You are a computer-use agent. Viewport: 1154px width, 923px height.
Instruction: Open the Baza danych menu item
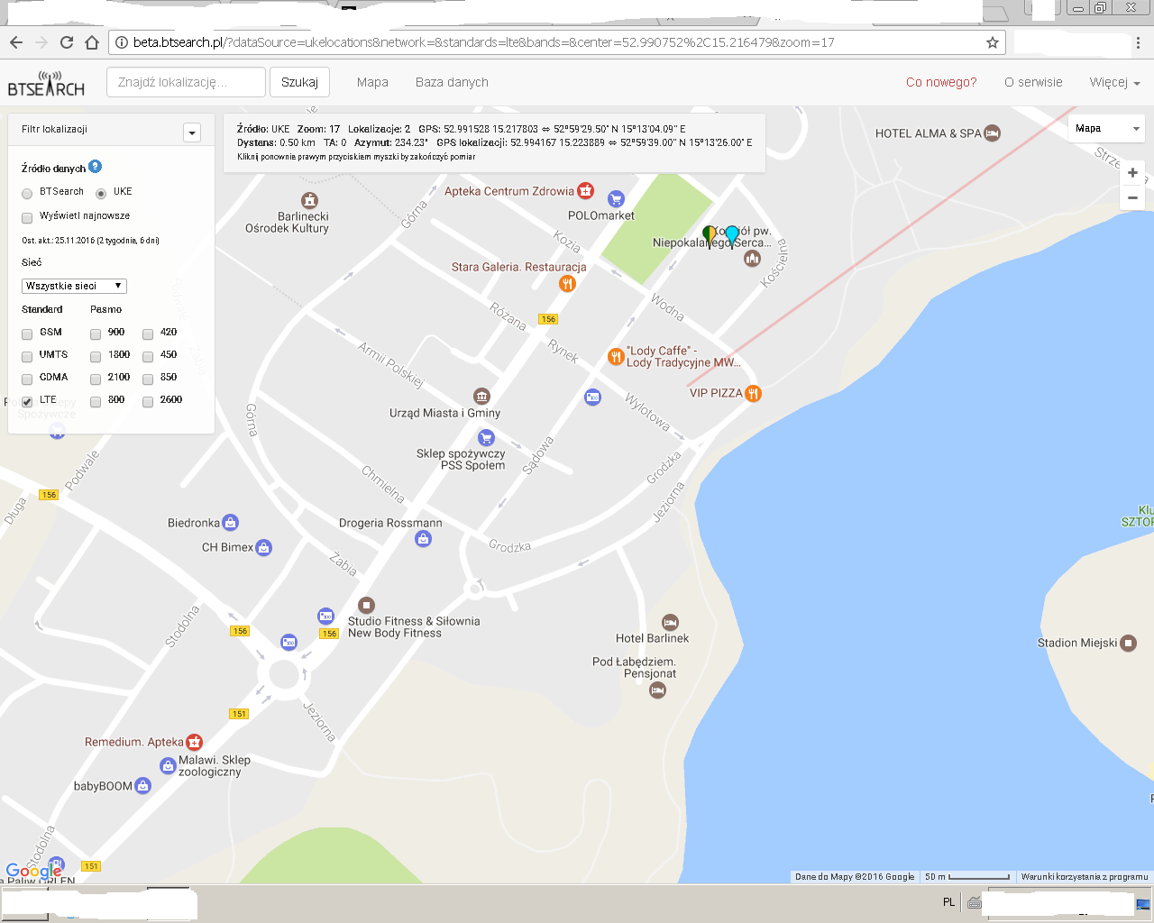coord(452,82)
